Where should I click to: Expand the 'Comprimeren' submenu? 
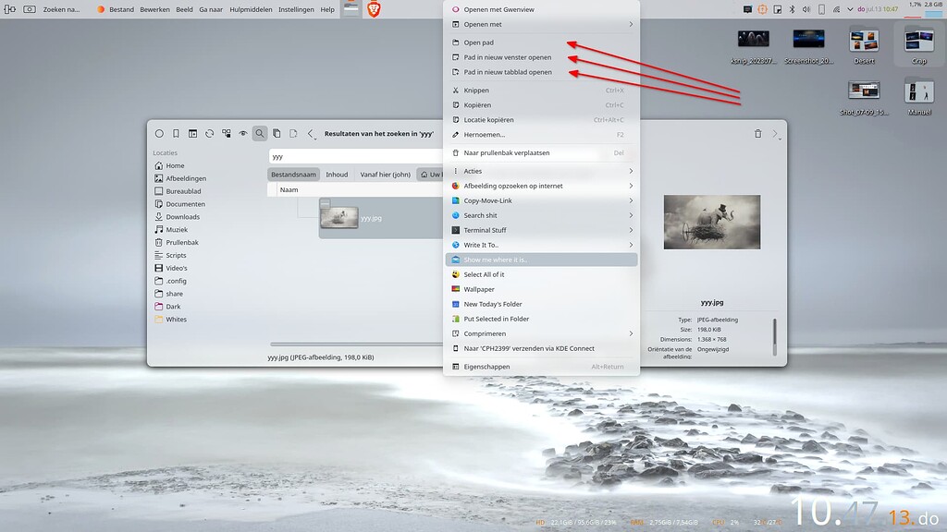pos(541,333)
